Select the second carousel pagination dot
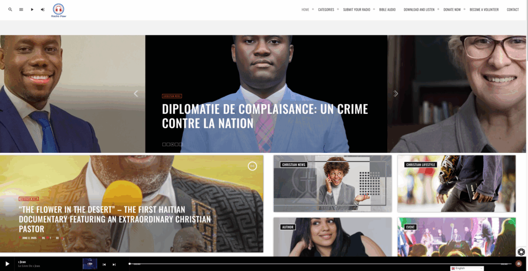 click(168, 144)
